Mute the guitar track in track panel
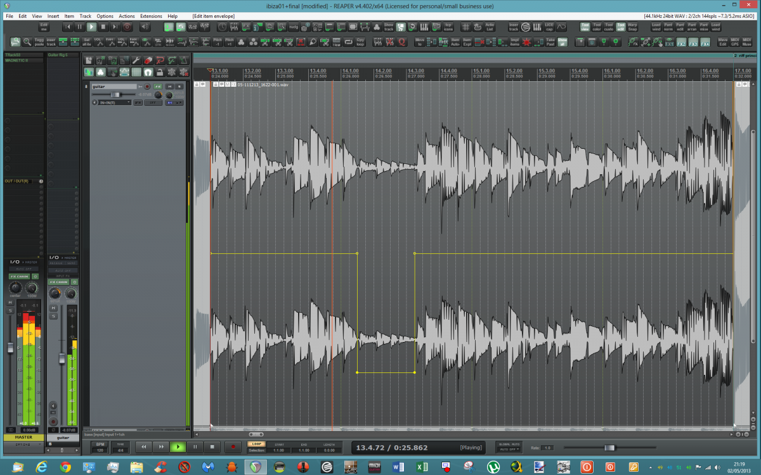This screenshot has width=761, height=475. coord(169,86)
